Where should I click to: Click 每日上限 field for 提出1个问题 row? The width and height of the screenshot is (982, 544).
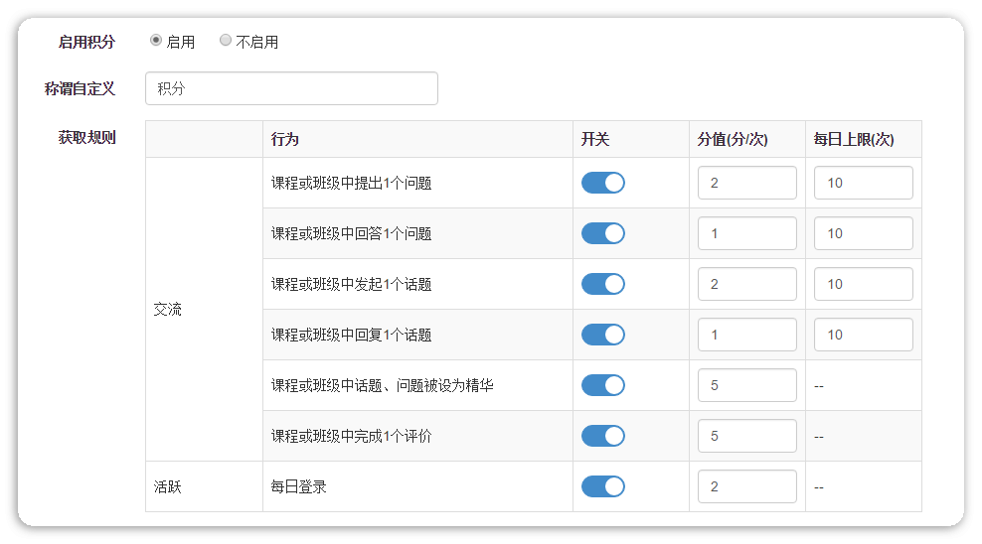pos(863,183)
